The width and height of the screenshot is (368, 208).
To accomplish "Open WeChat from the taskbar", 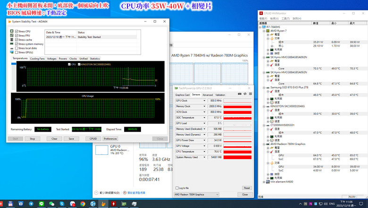I will point(51,204).
